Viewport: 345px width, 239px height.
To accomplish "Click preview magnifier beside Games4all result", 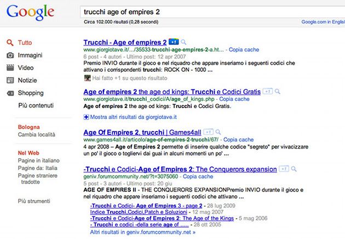I will [x=218, y=132].
